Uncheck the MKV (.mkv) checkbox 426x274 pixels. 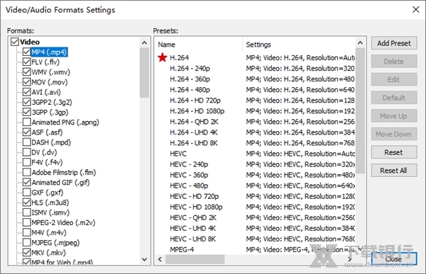tap(27, 252)
